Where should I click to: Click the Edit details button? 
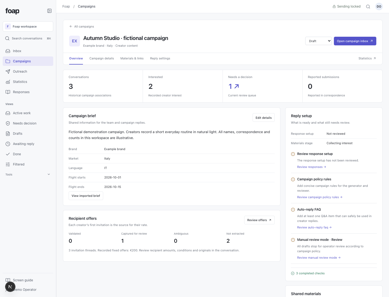(264, 118)
